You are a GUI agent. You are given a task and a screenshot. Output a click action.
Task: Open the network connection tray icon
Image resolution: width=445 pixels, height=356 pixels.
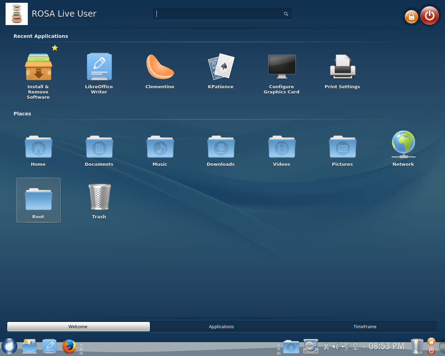pos(355,347)
